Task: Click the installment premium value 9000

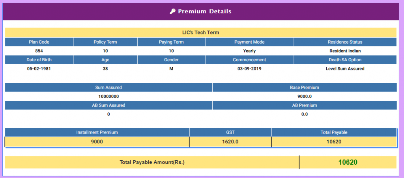Action: (97, 141)
